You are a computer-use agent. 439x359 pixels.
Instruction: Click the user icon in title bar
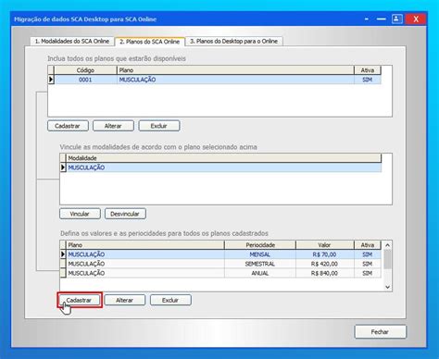[397, 19]
